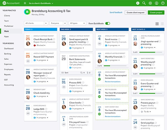The image size is (167, 130).
Task: Click the NEXT 30 DAYS: 5 column header
Action: point(148,29)
